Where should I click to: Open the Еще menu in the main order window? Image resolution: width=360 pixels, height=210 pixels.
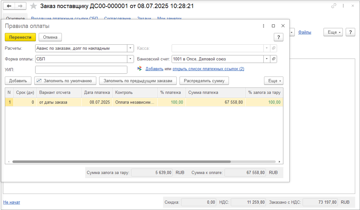pyautogui.click(x=333, y=32)
